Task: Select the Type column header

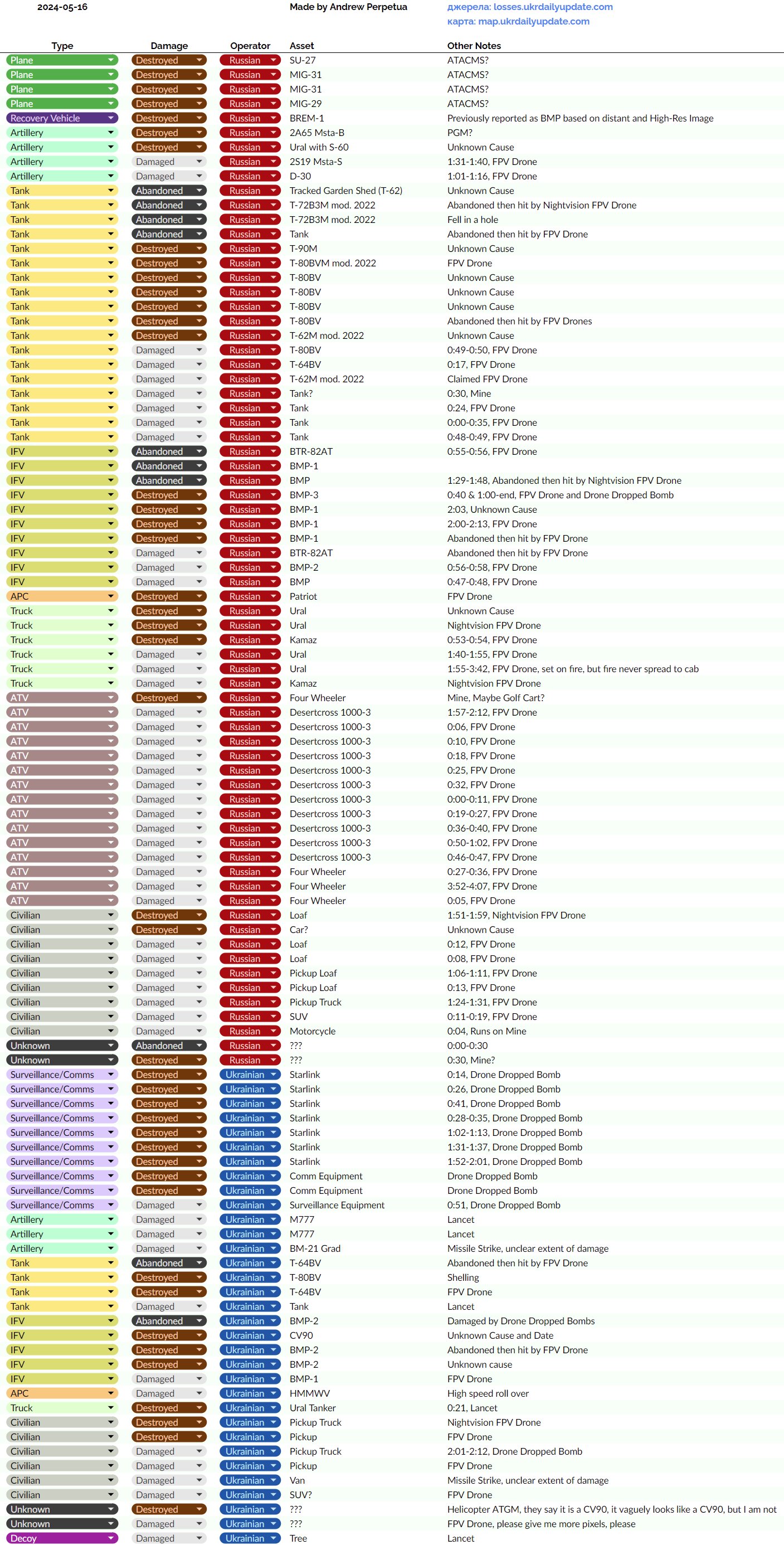Action: (x=62, y=46)
